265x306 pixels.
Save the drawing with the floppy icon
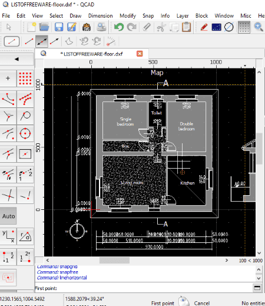[x=59, y=27]
